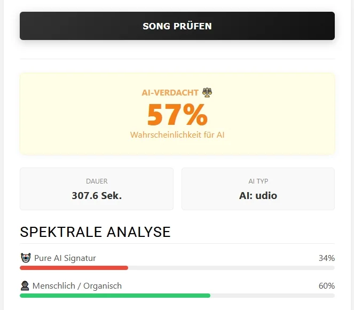
Task: Click the red Pure AI Signatur bar fill
Action: point(74,268)
